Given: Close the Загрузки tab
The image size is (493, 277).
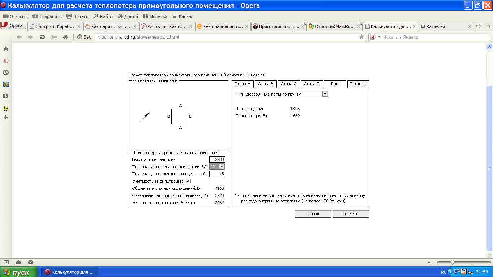Looking at the screenshot, I should (470, 26).
